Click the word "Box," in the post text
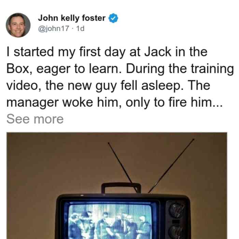 click(x=19, y=69)
